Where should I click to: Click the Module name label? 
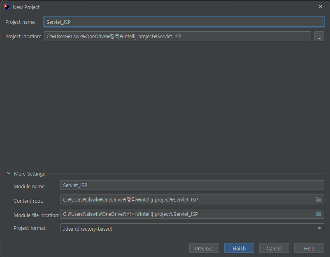coord(30,187)
